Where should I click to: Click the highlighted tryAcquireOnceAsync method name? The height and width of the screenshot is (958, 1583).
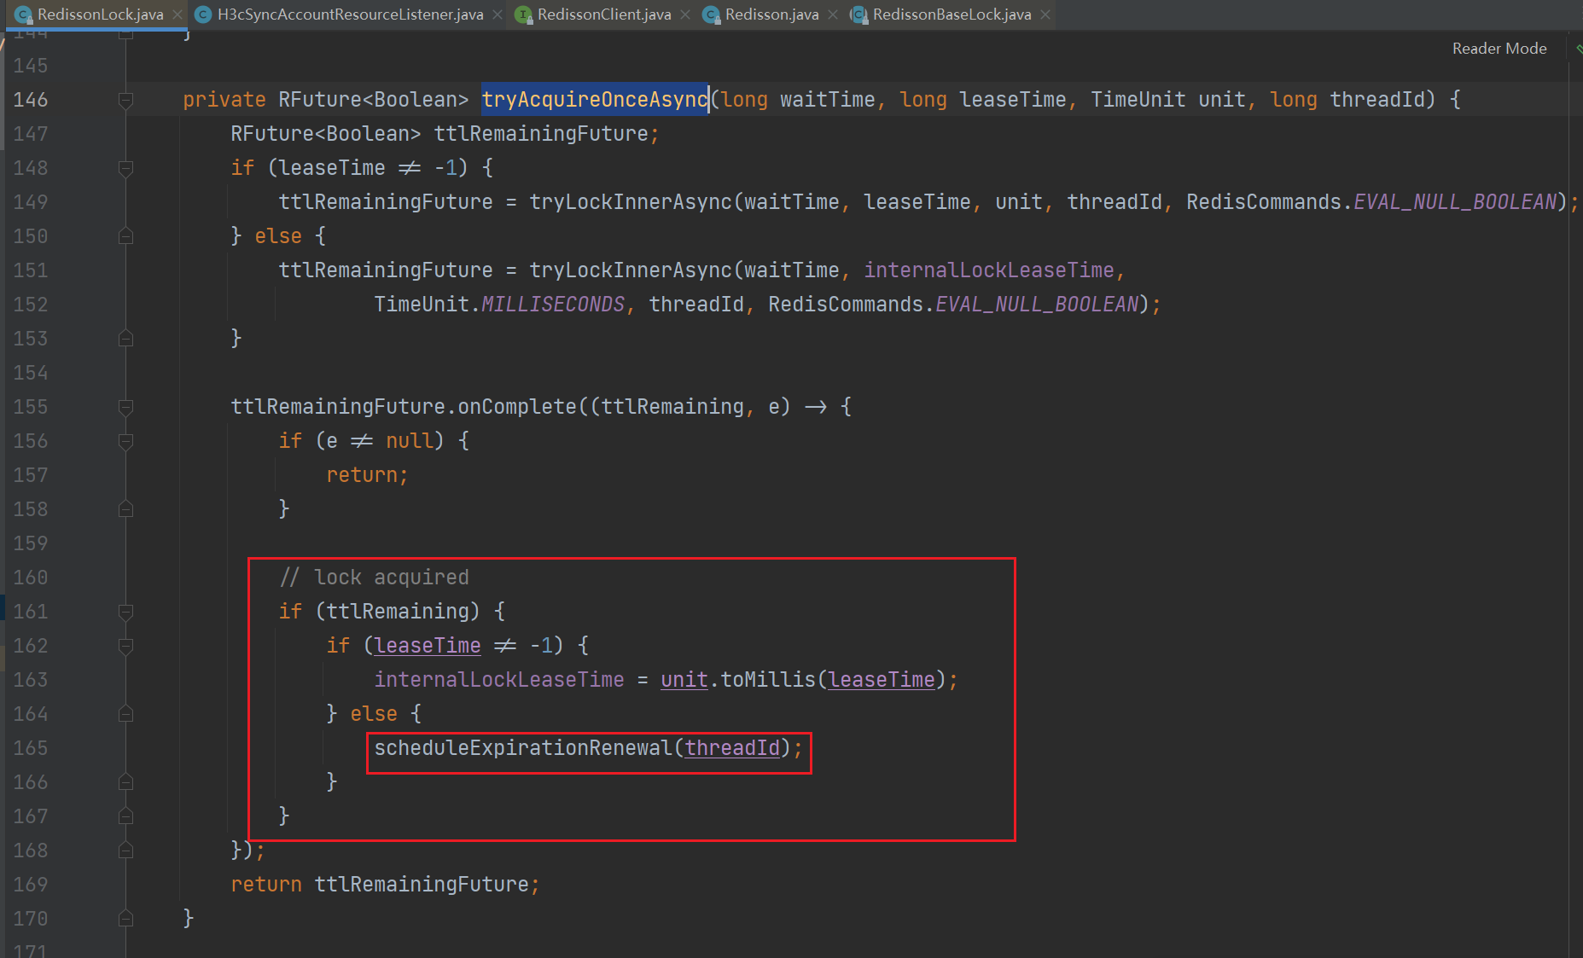click(594, 100)
